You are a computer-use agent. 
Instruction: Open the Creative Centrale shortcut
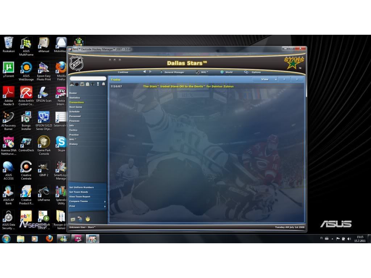coord(26,170)
